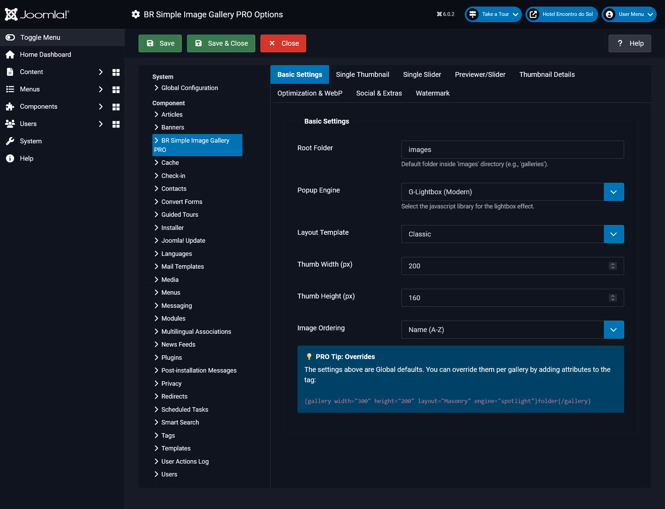This screenshot has height=509, width=665.
Task: Open the Popup Engine dropdown
Action: (513, 192)
